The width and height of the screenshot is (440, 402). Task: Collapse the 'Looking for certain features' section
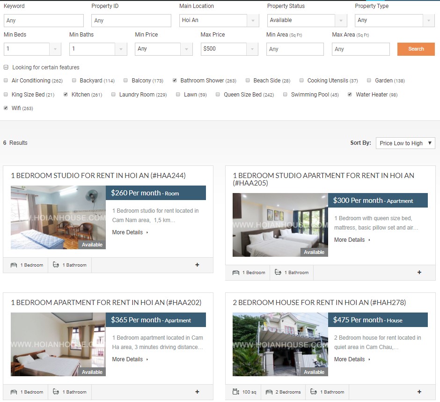pos(6,67)
